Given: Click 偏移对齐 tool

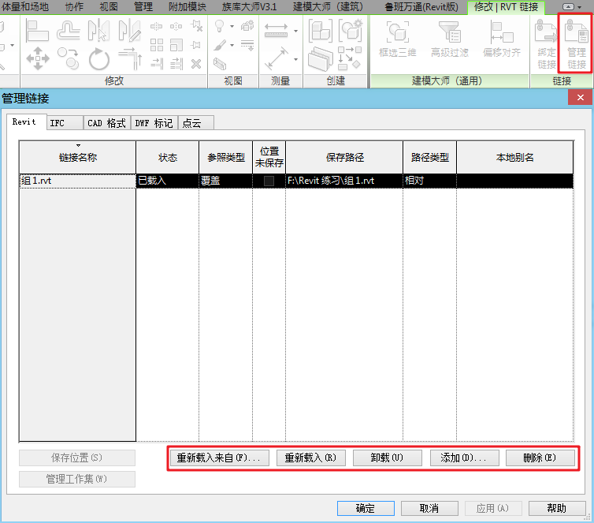Looking at the screenshot, I should pyautogui.click(x=502, y=39).
